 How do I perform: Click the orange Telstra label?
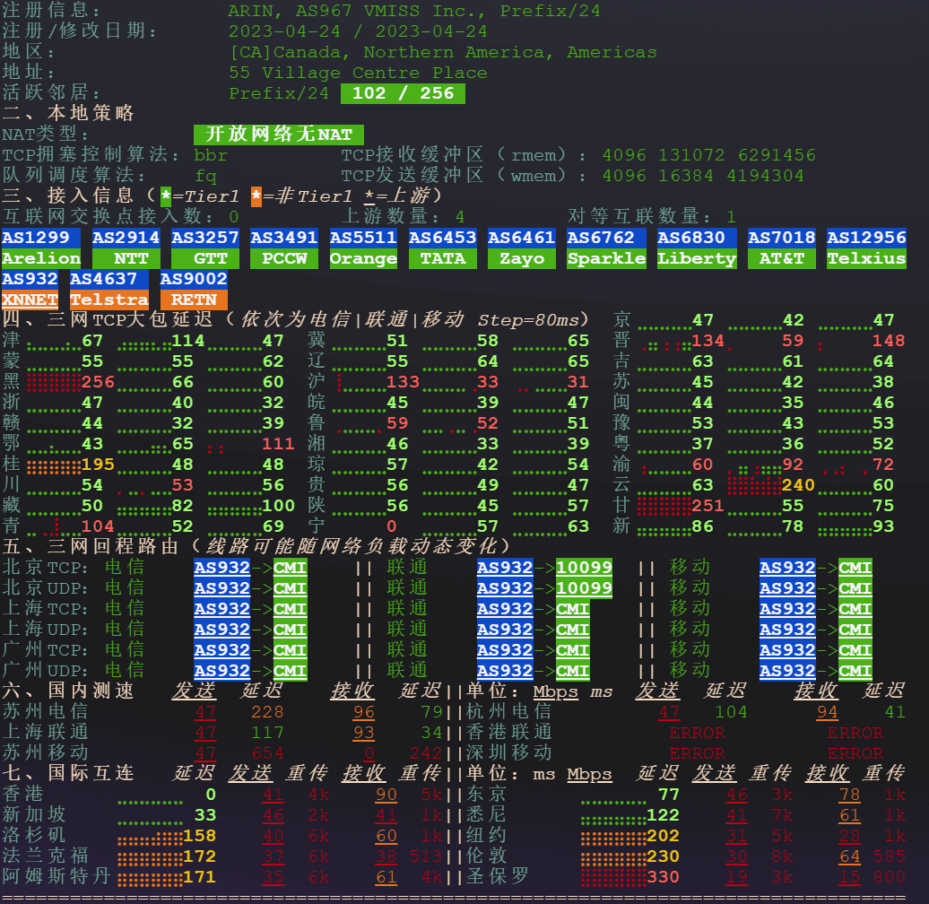point(109,300)
